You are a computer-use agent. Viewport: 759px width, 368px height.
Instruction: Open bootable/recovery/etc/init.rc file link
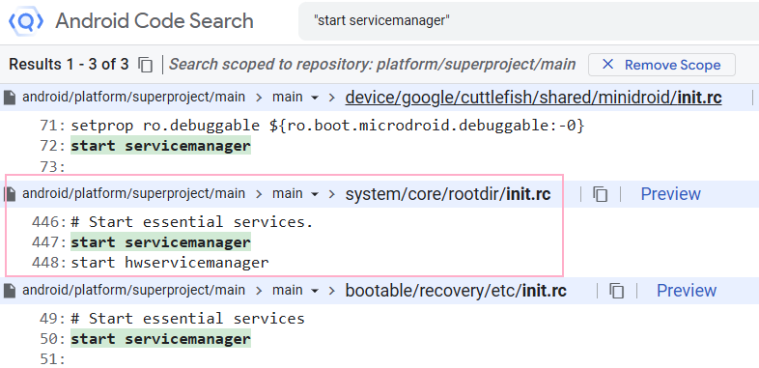[x=456, y=291]
